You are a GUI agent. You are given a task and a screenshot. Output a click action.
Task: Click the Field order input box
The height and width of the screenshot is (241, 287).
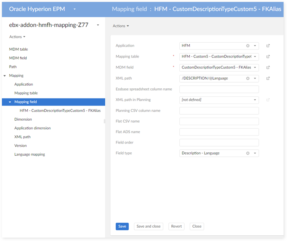219,143
